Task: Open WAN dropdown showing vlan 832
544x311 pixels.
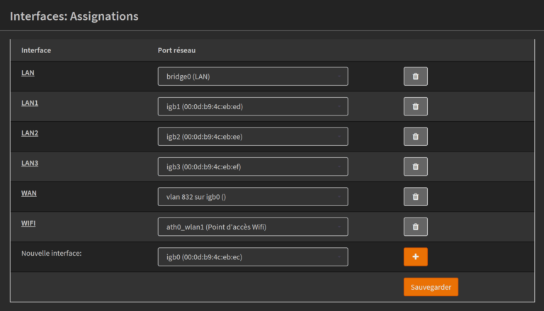Action: [x=252, y=197]
